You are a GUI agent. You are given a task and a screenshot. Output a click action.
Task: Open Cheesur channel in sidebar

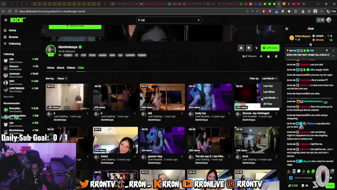(21, 68)
